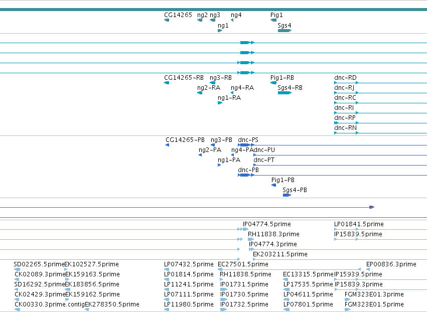Click the LP01814.5prime EST label

pos(189,274)
